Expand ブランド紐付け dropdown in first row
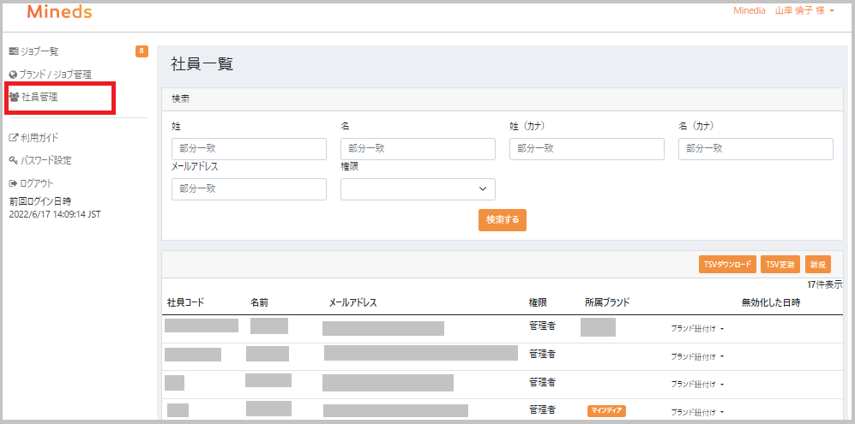The height and width of the screenshot is (424, 855). [x=697, y=328]
